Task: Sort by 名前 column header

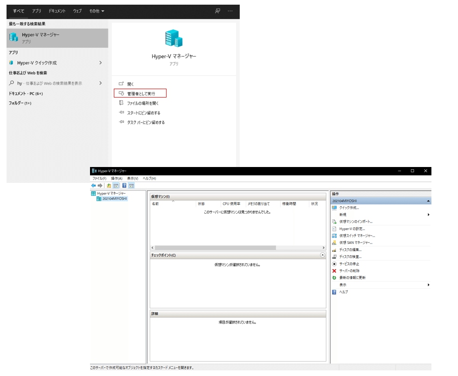Action: click(x=173, y=204)
